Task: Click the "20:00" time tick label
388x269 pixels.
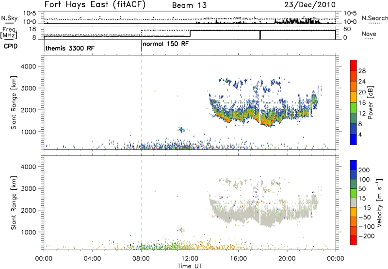Action: coord(287,259)
